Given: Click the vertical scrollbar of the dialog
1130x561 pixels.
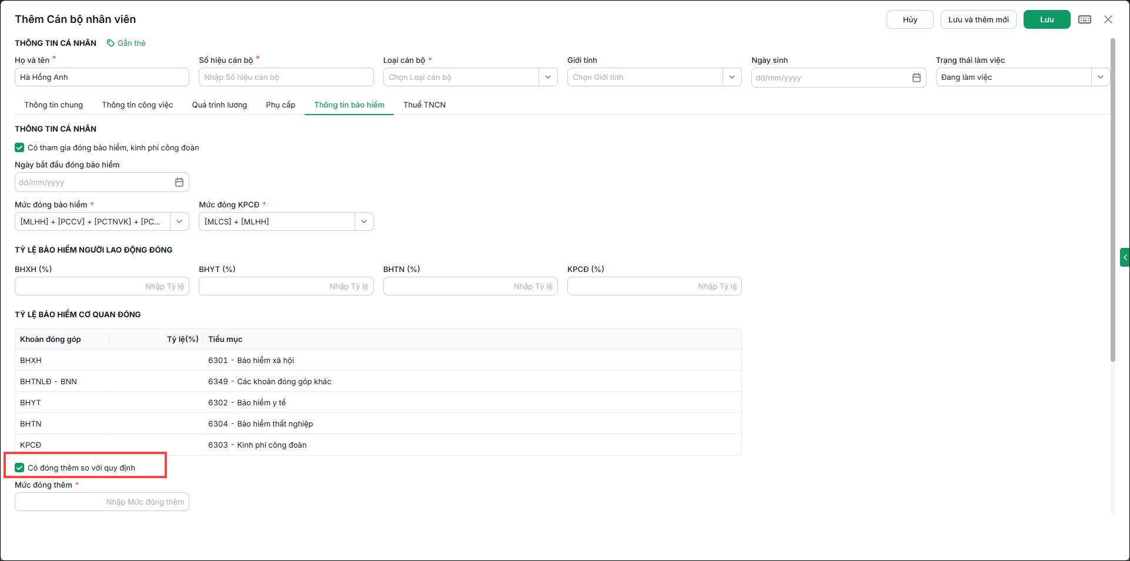Looking at the screenshot, I should [1112, 200].
